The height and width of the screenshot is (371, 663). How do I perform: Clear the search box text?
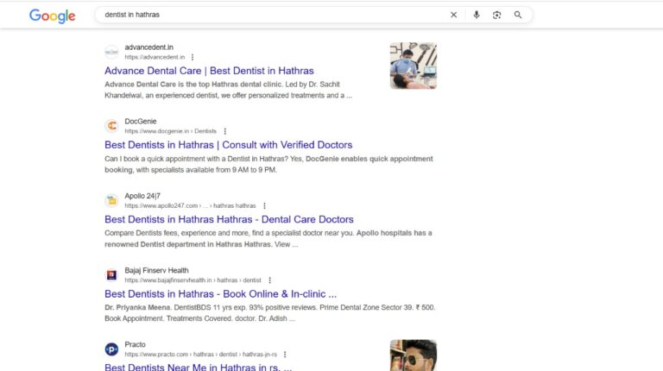pos(454,15)
